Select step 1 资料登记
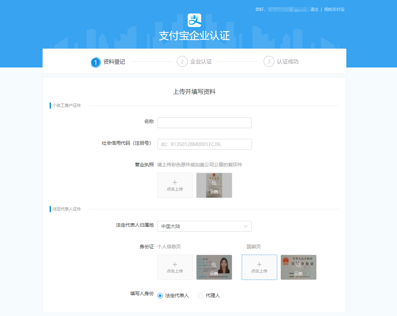The image size is (397, 316). pyautogui.click(x=108, y=62)
